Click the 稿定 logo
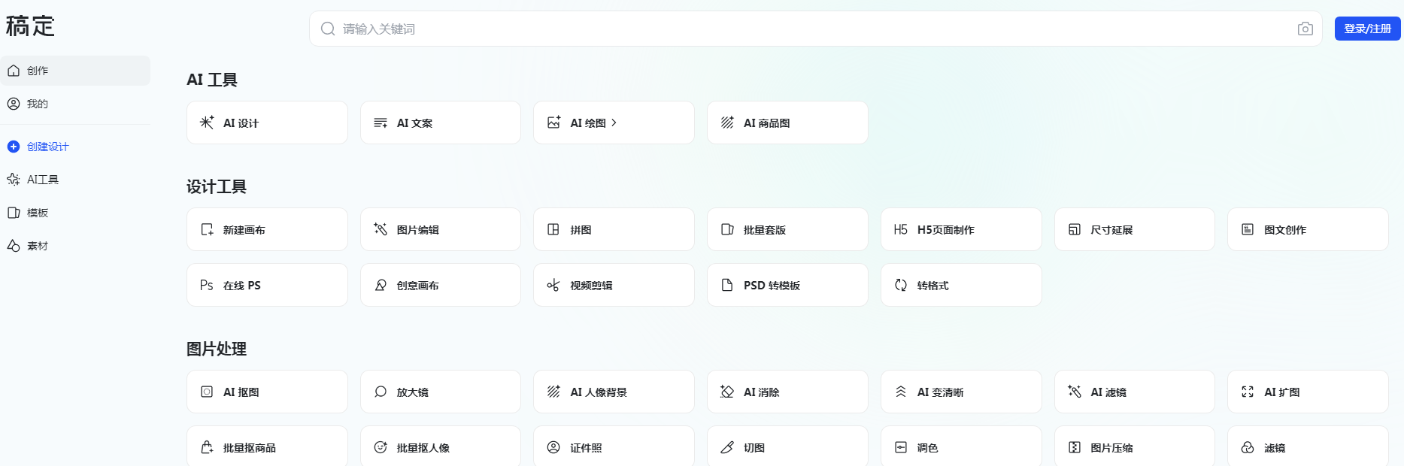Screen dimensions: 1404x466 (x=30, y=26)
